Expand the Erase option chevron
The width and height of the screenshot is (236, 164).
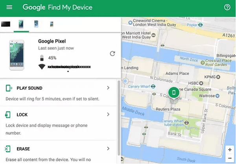108,149
